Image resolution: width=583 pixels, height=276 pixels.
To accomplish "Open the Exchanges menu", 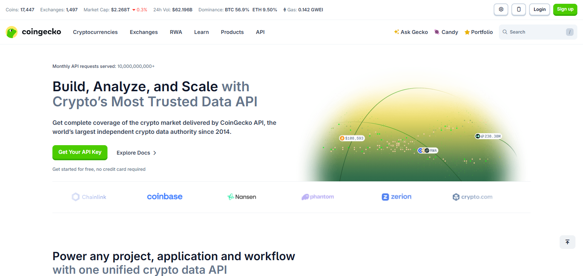I will [144, 32].
